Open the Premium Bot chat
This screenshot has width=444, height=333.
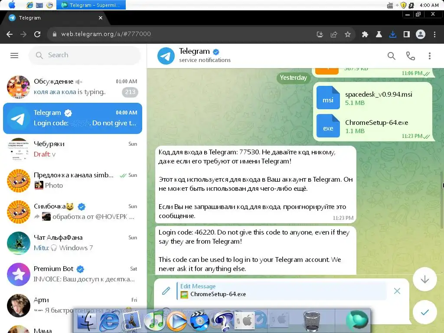[x=72, y=274]
